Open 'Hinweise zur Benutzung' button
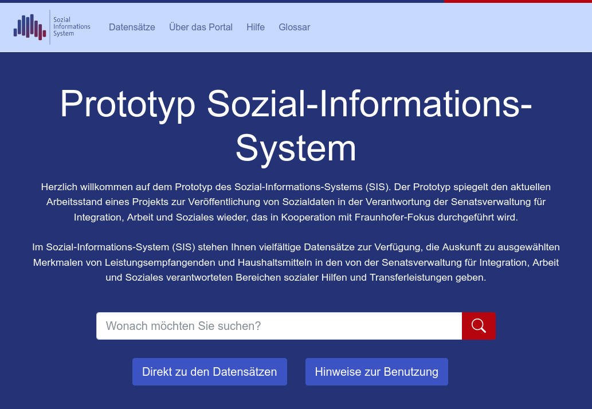The width and height of the screenshot is (592, 409). pos(377,372)
